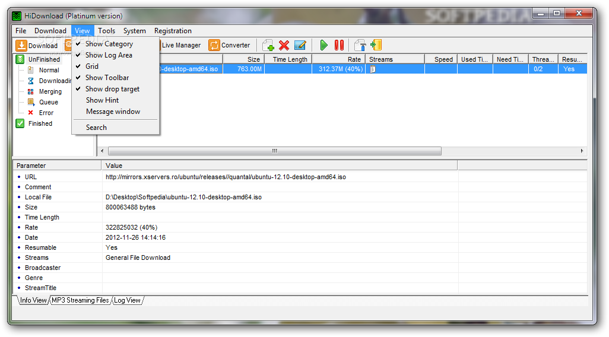The height and width of the screenshot is (337, 609).
Task: Select the Queue category item
Action: [49, 102]
